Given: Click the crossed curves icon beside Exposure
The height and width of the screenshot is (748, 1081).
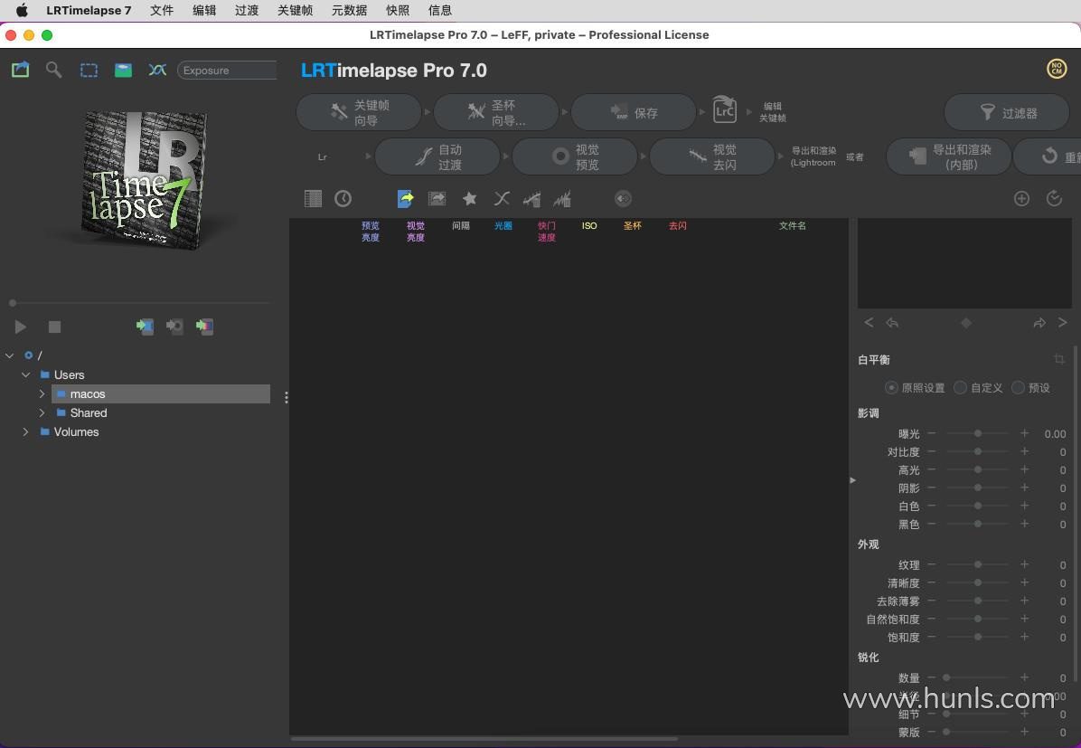Looking at the screenshot, I should (x=158, y=70).
